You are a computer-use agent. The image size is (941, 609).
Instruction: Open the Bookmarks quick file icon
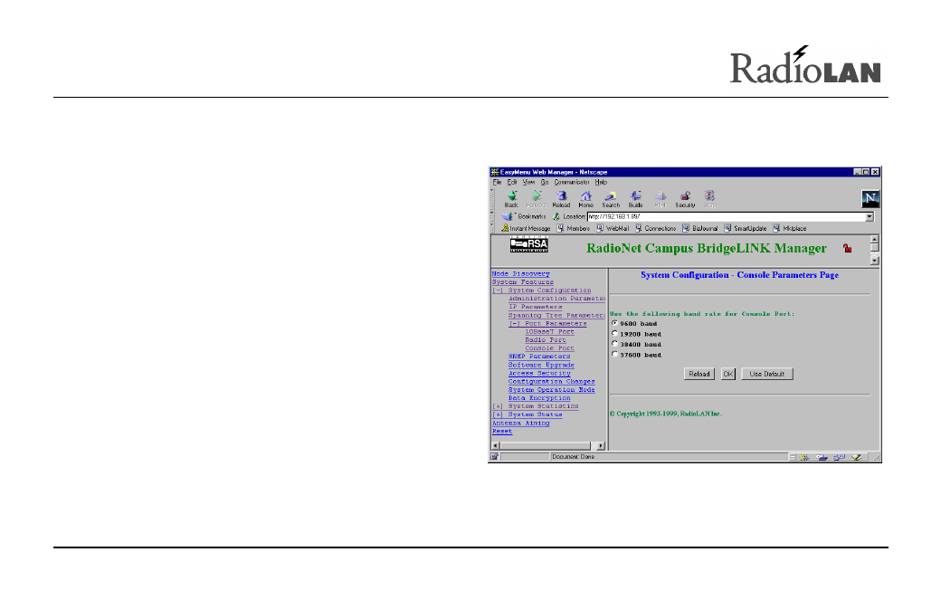(507, 216)
